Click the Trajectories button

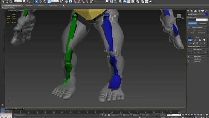pyautogui.click(x=202, y=23)
